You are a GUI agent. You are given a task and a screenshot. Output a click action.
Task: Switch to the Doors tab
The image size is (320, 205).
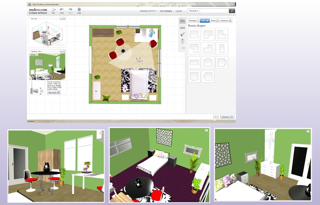click(x=214, y=21)
